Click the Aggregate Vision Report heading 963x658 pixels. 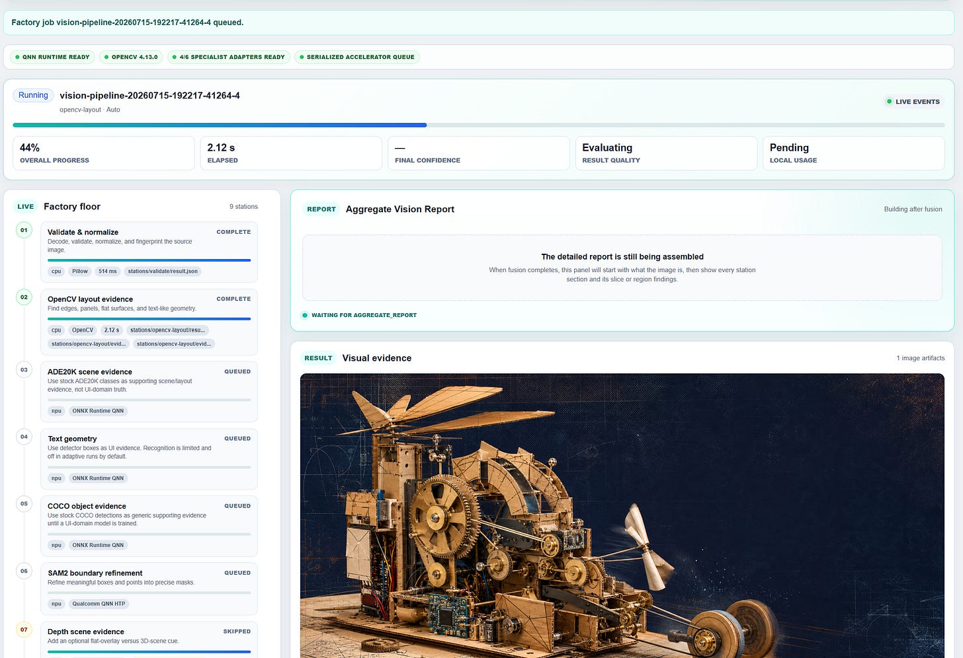pyautogui.click(x=400, y=209)
